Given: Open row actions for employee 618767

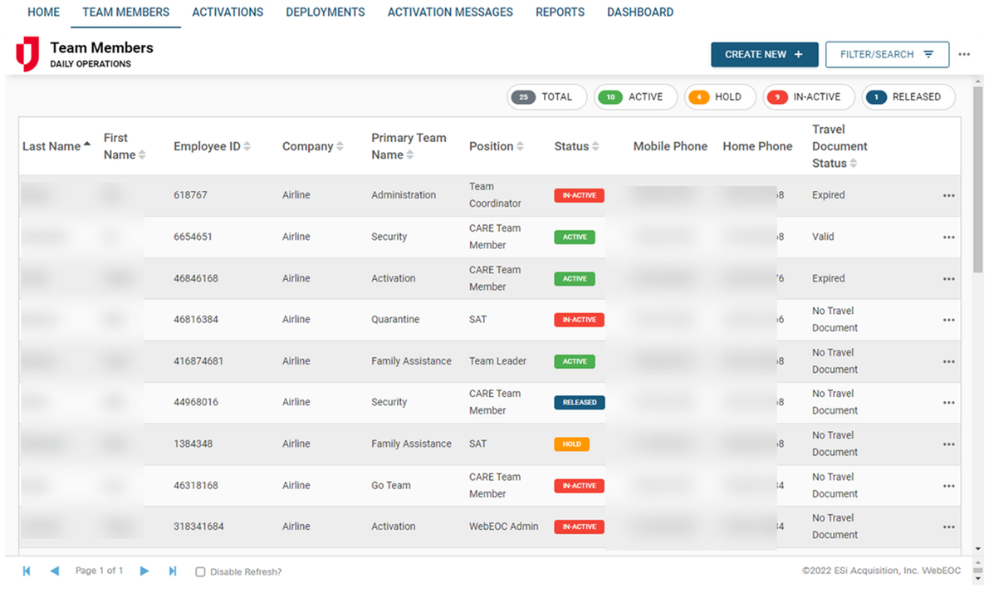Looking at the screenshot, I should [x=948, y=196].
